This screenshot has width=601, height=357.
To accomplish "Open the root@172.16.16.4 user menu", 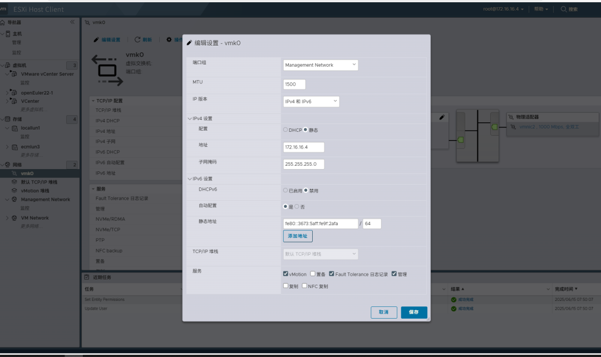I will pyautogui.click(x=503, y=9).
